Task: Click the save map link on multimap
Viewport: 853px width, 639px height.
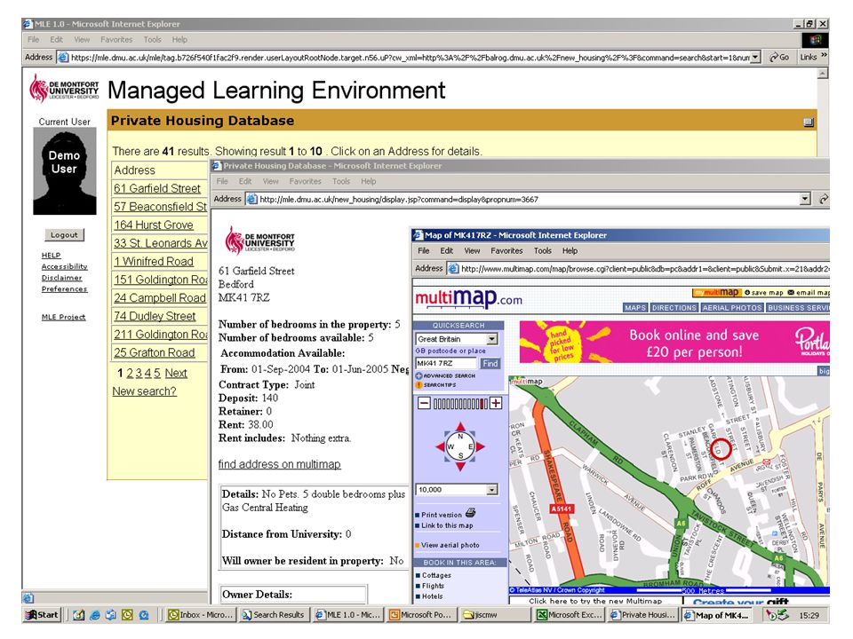Action: (x=763, y=292)
